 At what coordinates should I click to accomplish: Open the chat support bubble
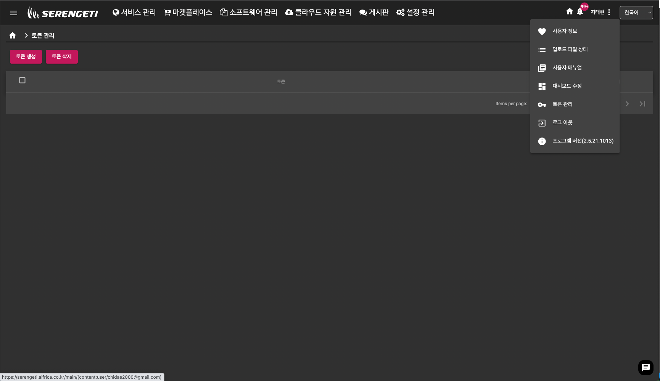click(646, 368)
